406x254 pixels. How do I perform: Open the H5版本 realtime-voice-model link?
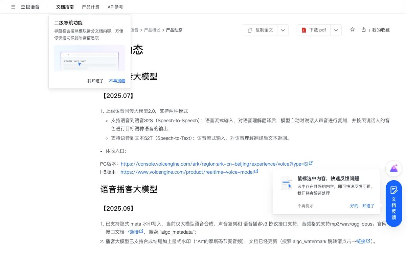click(189, 172)
